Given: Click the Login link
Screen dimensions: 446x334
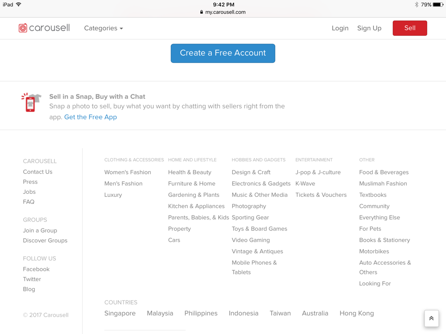Looking at the screenshot, I should click(340, 28).
